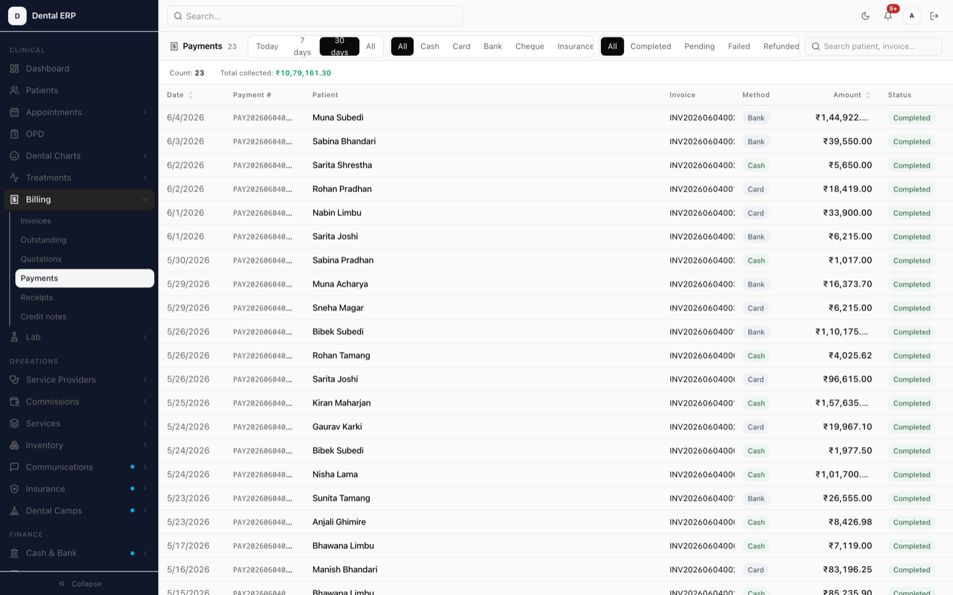Select the Today date range filter
This screenshot has width=953, height=595.
pos(267,46)
